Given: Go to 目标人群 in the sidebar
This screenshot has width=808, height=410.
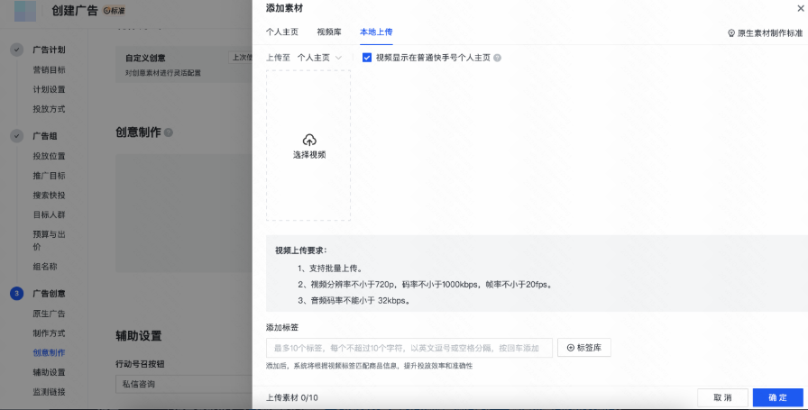Looking at the screenshot, I should 49,214.
